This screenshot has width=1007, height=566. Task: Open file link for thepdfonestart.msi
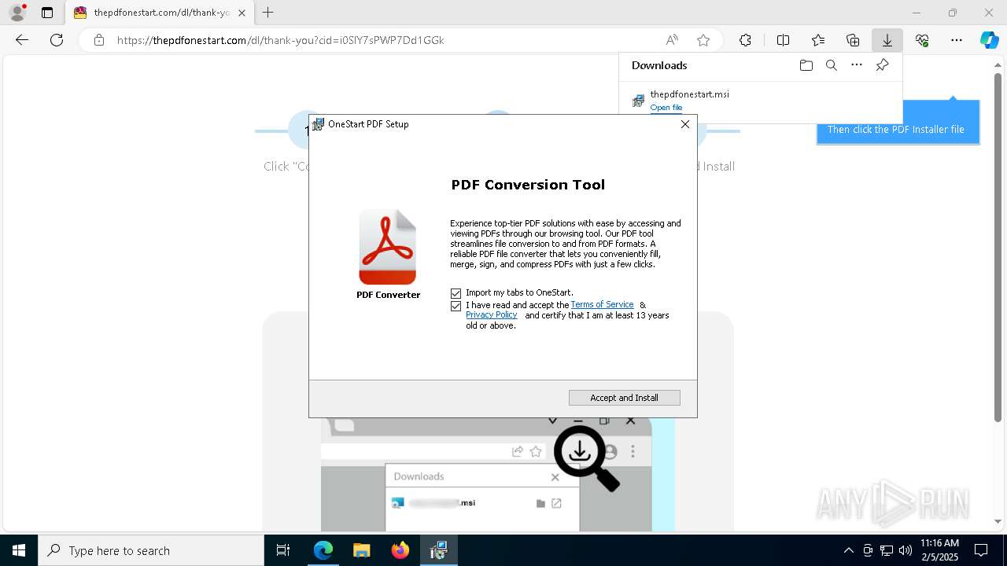coord(666,108)
